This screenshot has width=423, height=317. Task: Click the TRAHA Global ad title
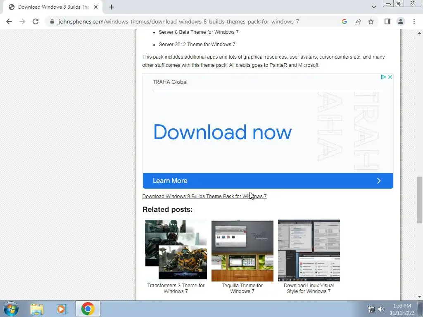pos(170,82)
